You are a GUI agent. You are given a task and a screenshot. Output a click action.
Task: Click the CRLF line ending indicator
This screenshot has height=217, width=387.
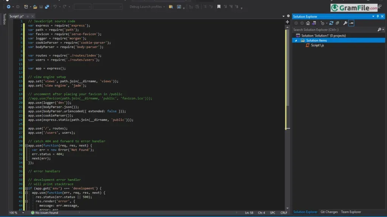pos(284,213)
